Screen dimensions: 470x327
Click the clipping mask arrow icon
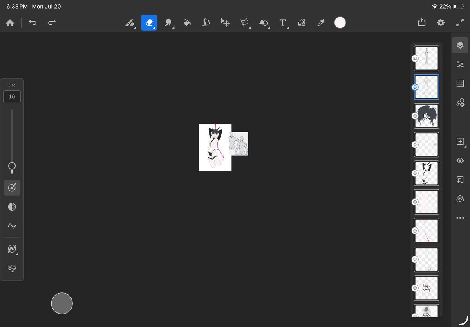[x=460, y=180]
